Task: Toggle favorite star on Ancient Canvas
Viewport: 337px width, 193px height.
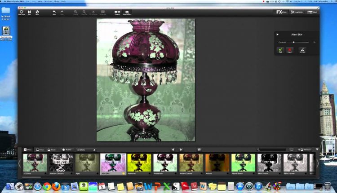Action: click(202, 173)
